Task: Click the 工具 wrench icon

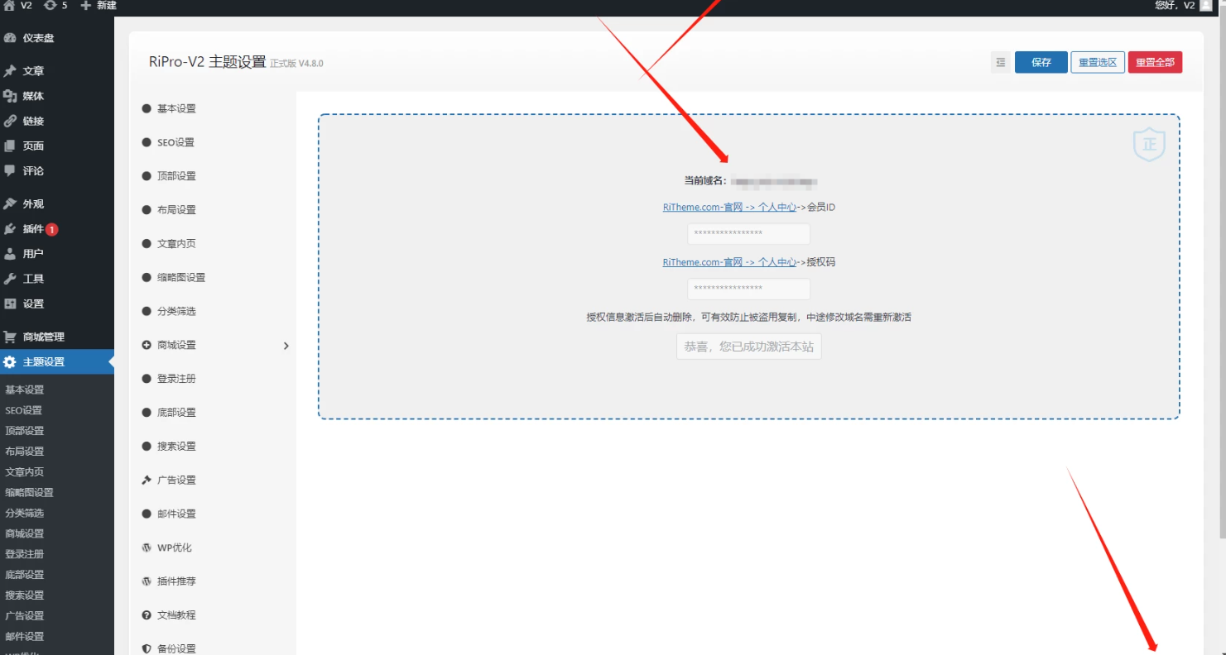Action: tap(10, 279)
